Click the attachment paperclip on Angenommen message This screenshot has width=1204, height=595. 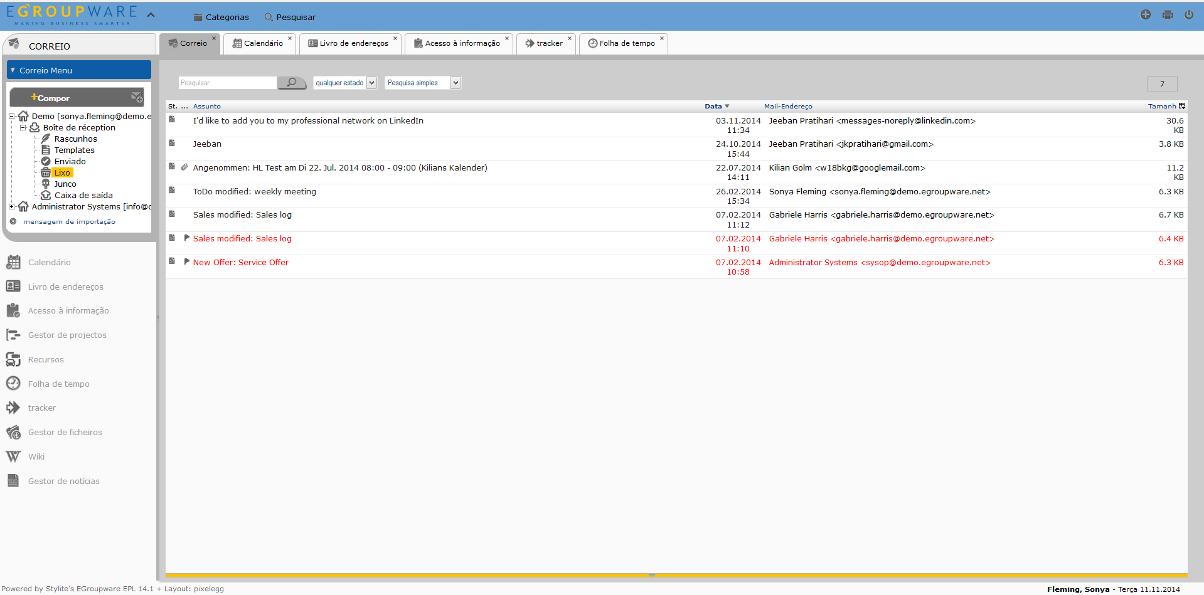pyautogui.click(x=184, y=167)
